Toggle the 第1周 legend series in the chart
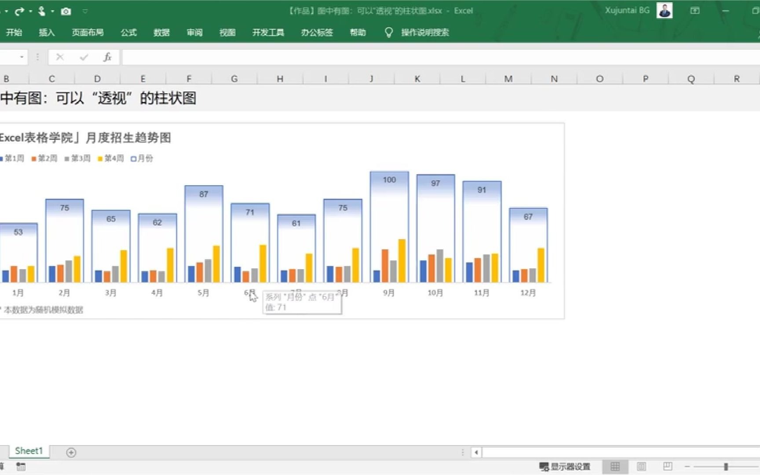Screen dimensions: 760x475 click(x=12, y=158)
